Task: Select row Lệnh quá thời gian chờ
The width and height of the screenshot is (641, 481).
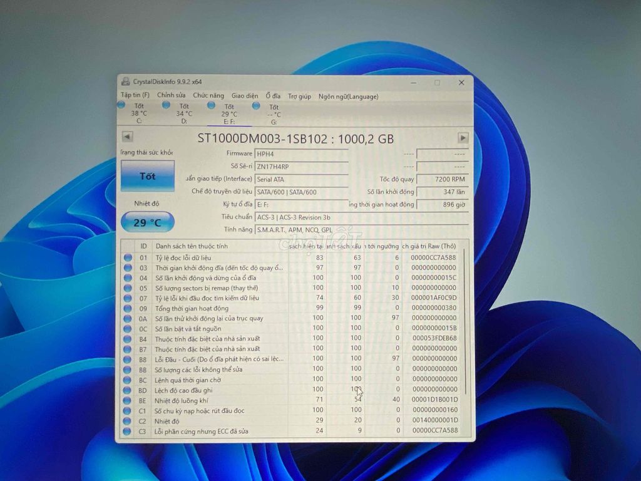Action: 292,380
